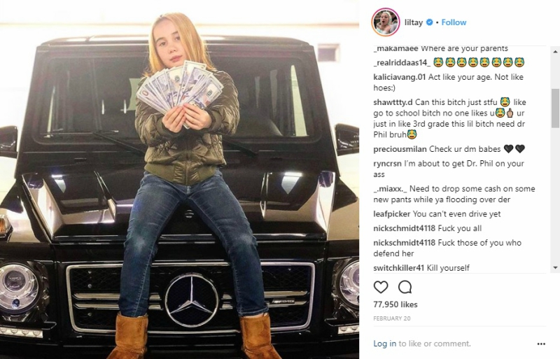Open the liltay username link
The height and width of the screenshot is (359, 560).
click(x=414, y=22)
